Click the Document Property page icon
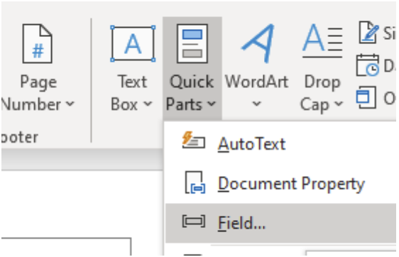This screenshot has height=257, width=399. pyautogui.click(x=195, y=182)
